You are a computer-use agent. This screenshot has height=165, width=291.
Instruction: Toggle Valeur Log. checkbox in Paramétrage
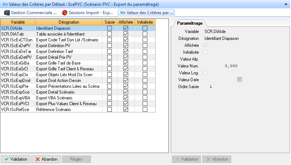coord(206,73)
